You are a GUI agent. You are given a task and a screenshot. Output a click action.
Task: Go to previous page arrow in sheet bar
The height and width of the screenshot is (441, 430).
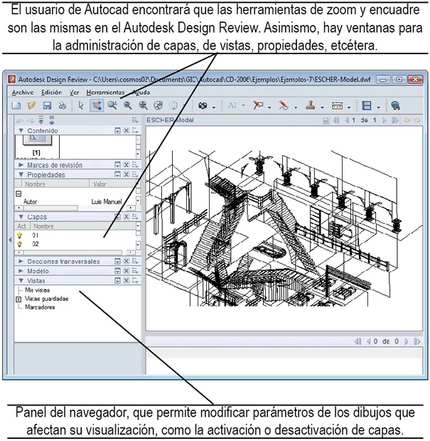tap(347, 120)
